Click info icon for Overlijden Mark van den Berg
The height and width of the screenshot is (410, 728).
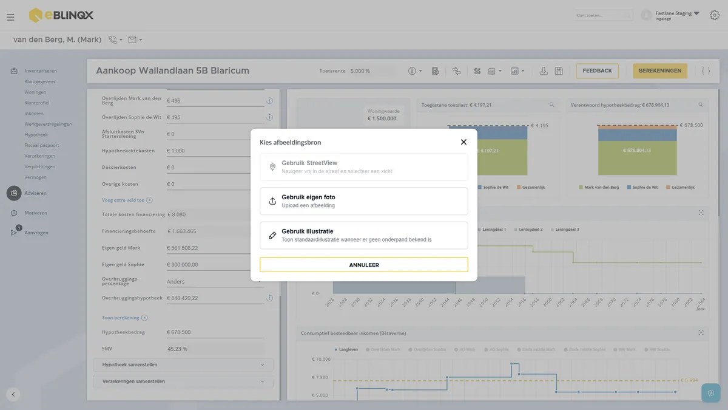[x=269, y=101]
